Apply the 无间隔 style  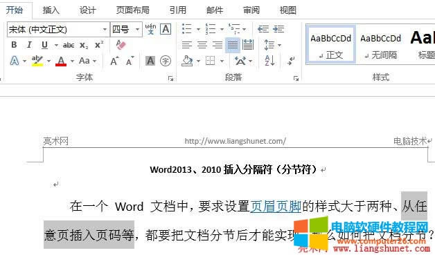pos(380,45)
